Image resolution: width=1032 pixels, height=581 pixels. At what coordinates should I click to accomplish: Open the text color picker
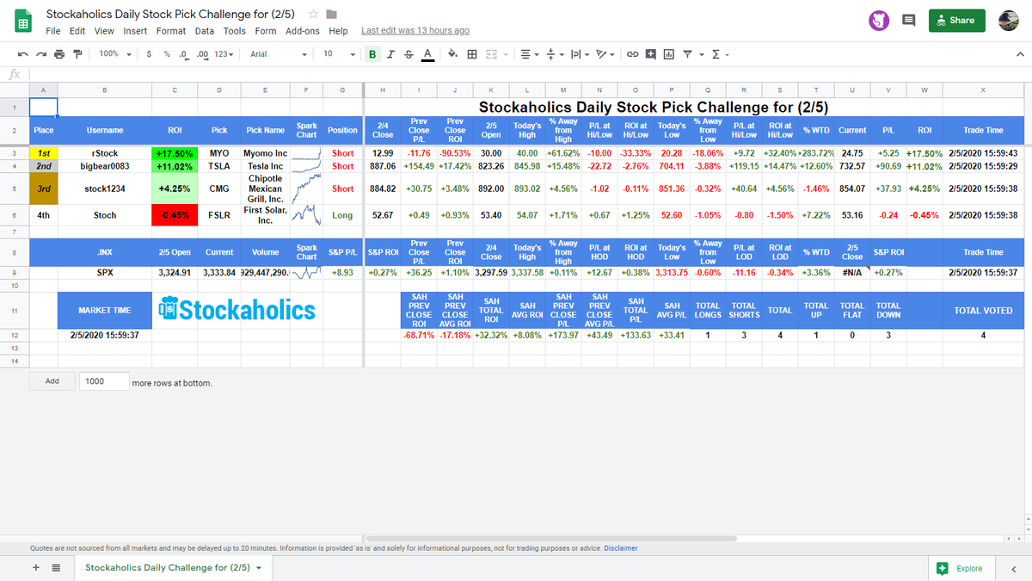click(427, 54)
